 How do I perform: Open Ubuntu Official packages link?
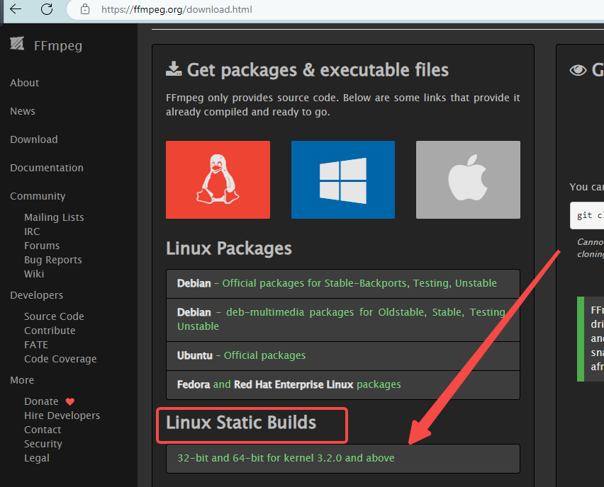coord(264,355)
